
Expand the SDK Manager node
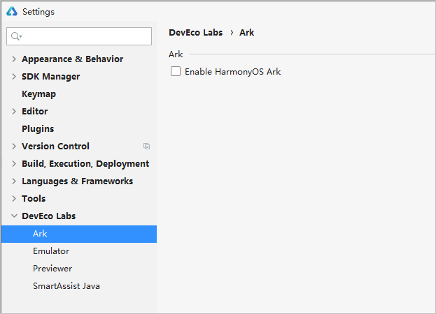tap(14, 77)
